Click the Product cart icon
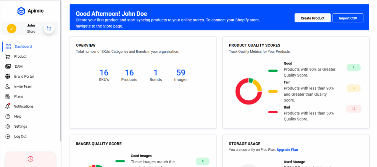 click(x=8, y=57)
